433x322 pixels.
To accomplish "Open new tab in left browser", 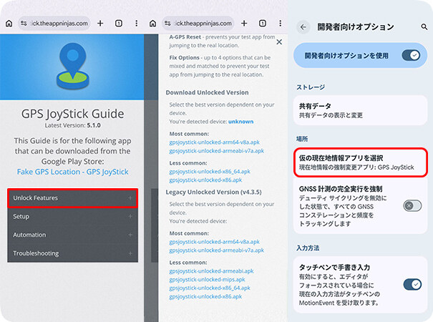I will coord(100,24).
